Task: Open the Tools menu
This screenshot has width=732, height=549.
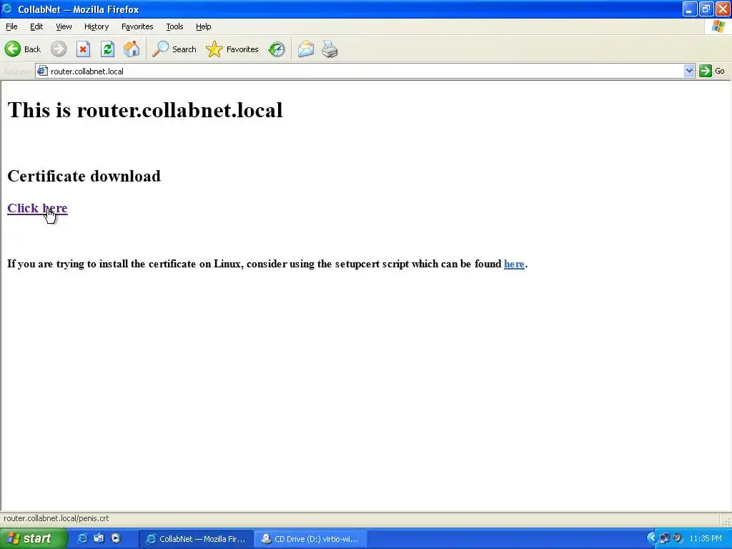Action: pos(174,26)
